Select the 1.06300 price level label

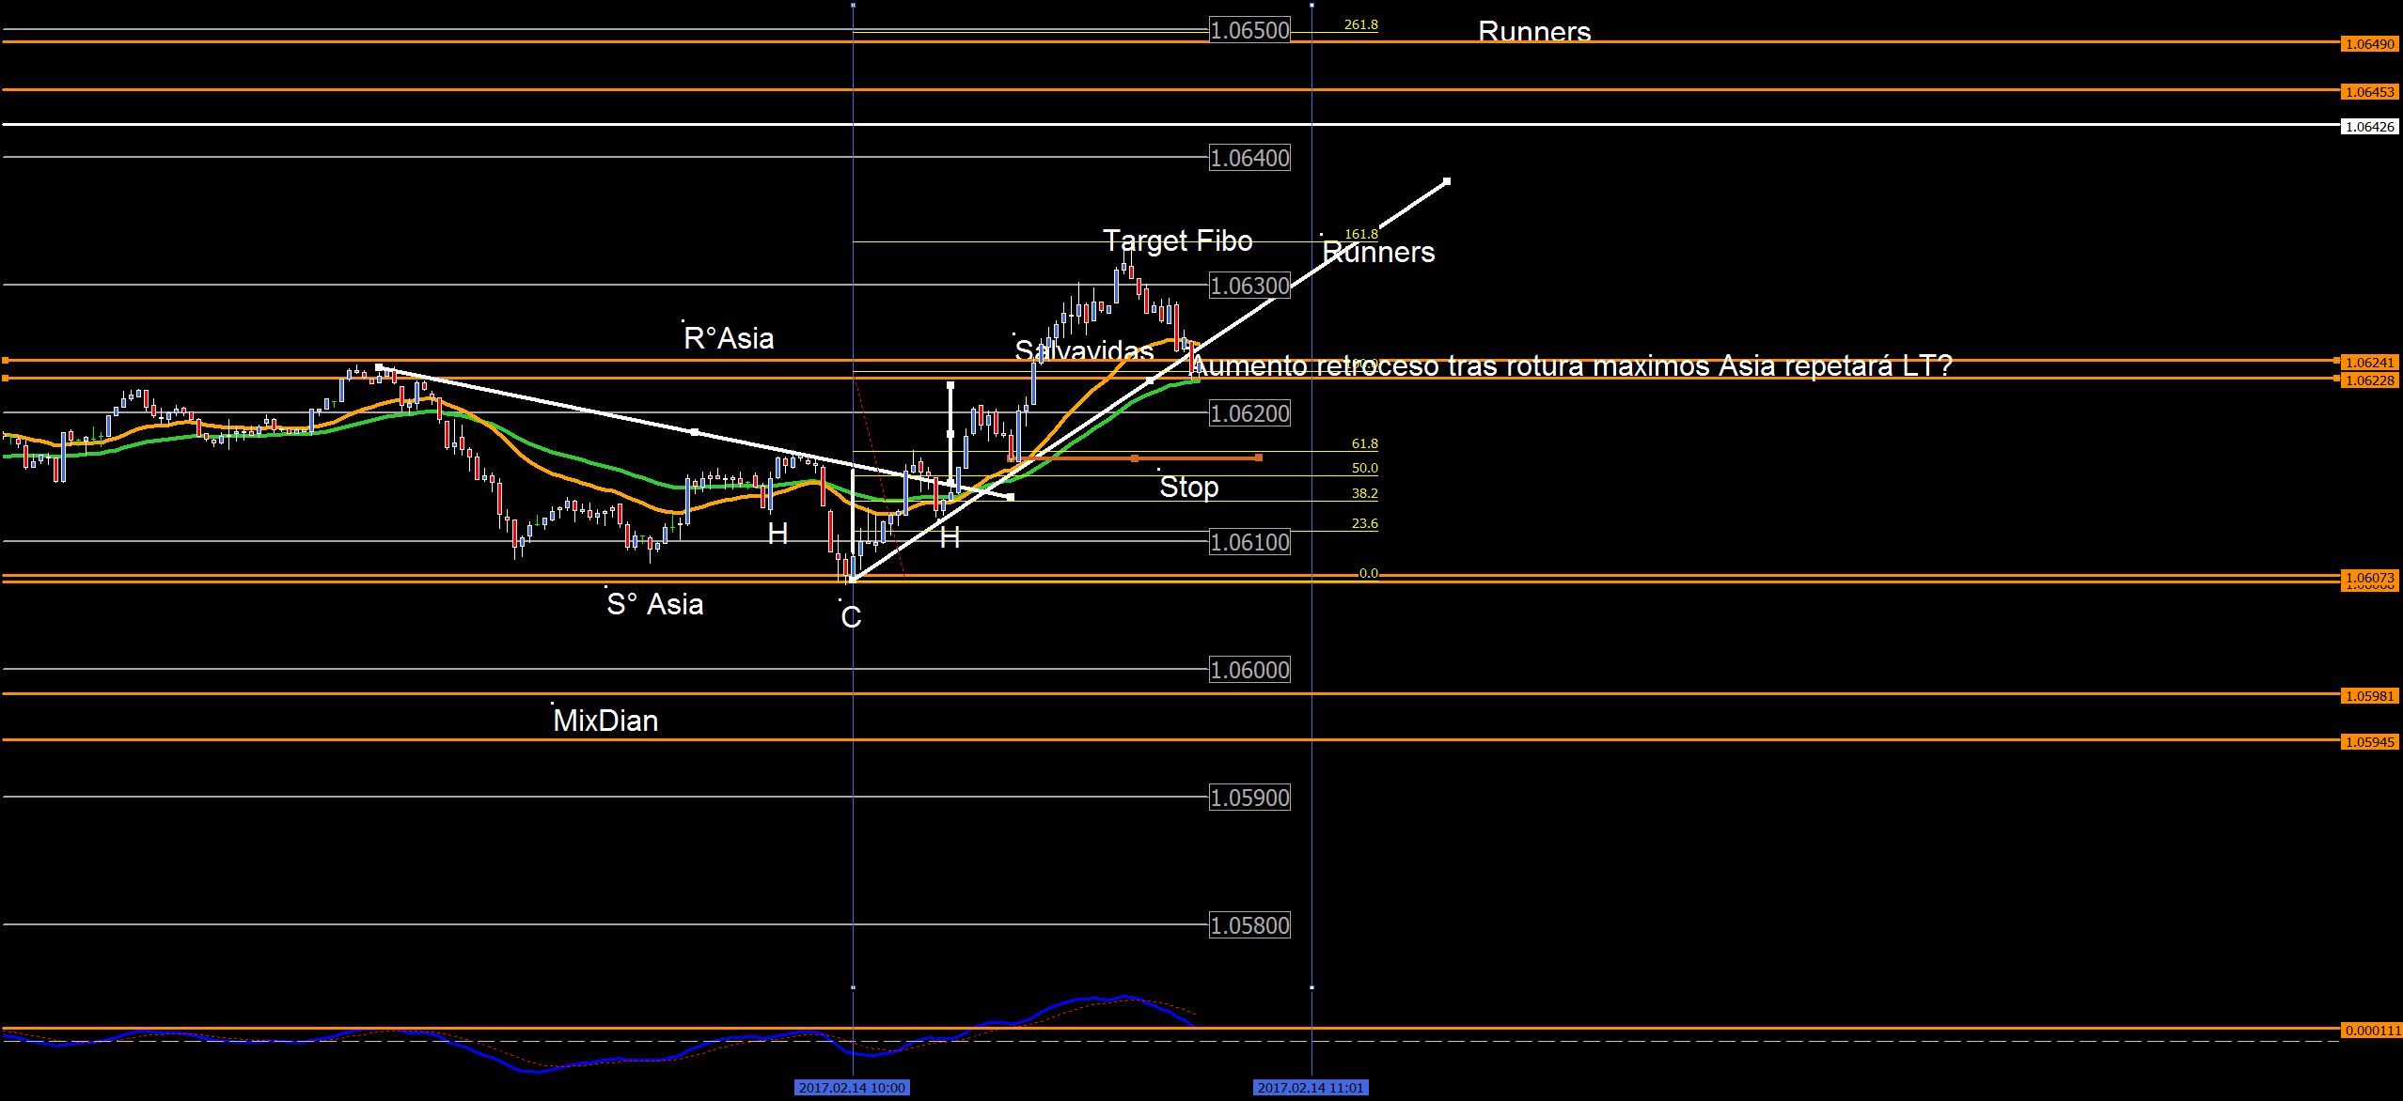(1249, 286)
